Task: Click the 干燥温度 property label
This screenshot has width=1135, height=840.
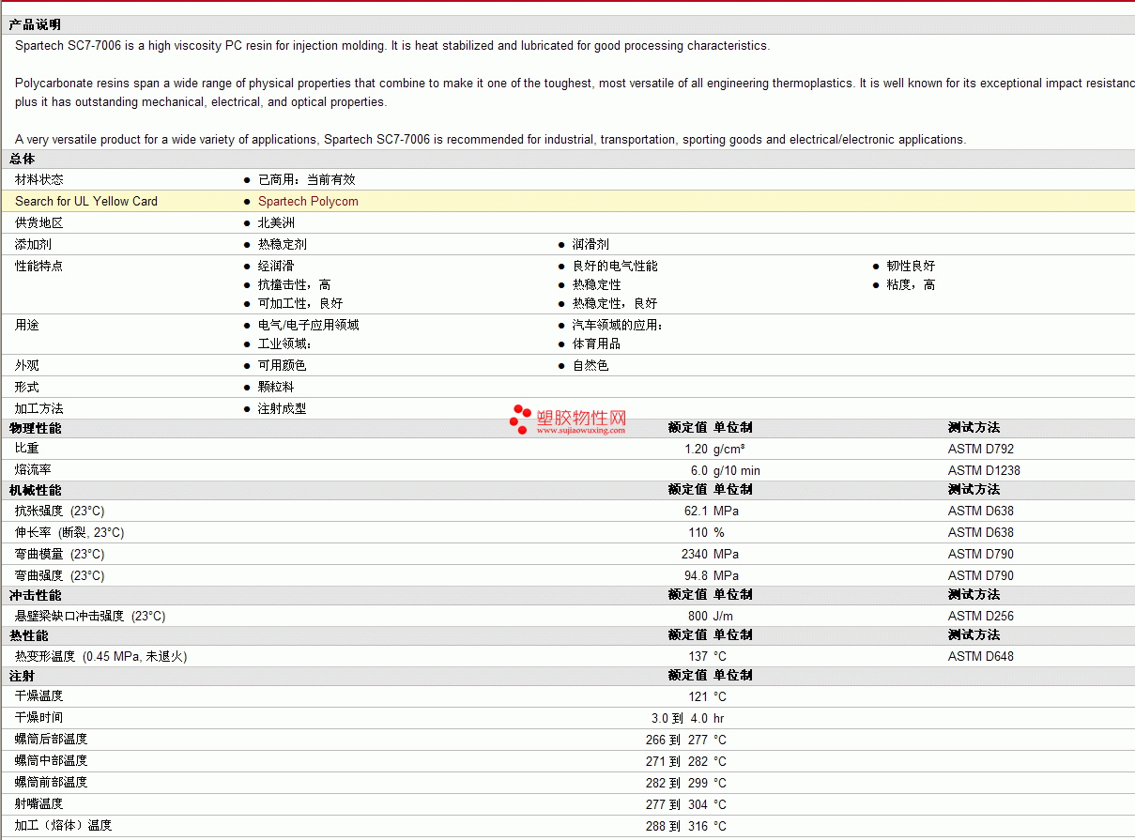Action: 39,696
